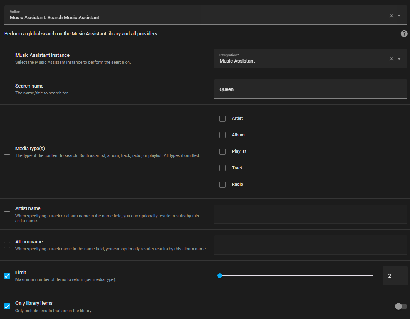Click the Limit value box showing 2
410x319 pixels.
[x=395, y=275]
